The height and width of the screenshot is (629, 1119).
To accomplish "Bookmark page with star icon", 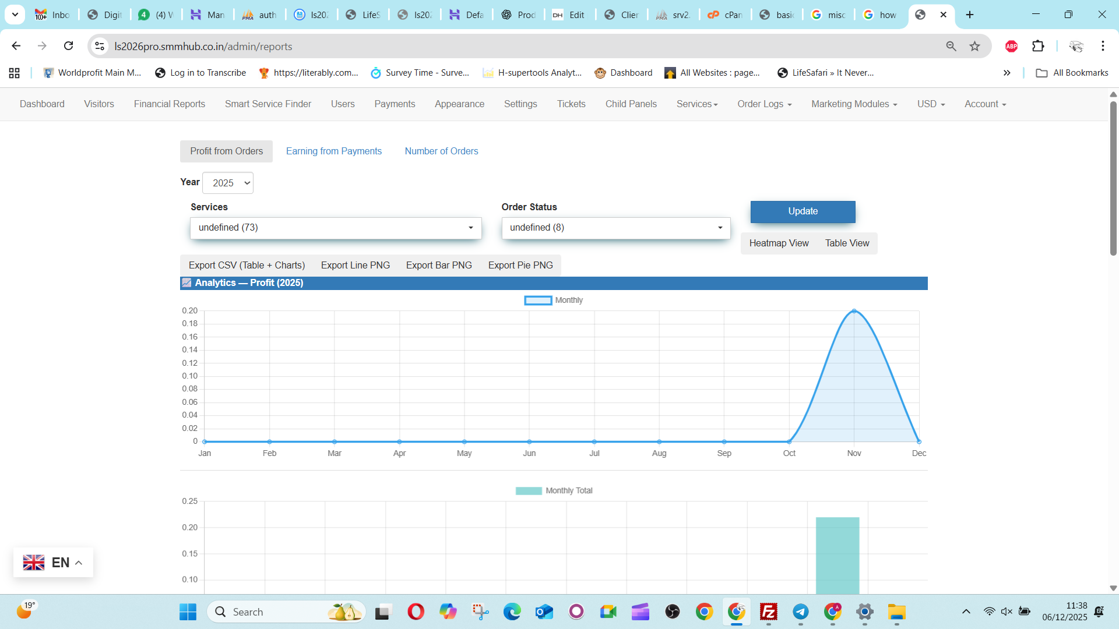I will click(974, 46).
